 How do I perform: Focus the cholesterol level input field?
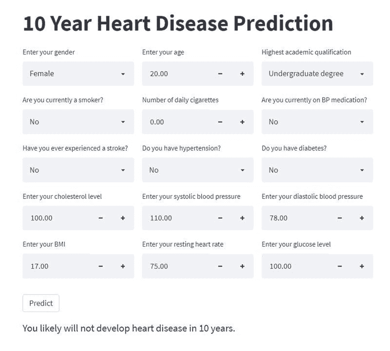[56, 218]
